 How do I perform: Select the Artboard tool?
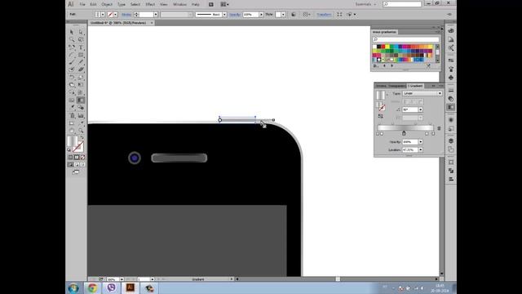pyautogui.click(x=72, y=123)
